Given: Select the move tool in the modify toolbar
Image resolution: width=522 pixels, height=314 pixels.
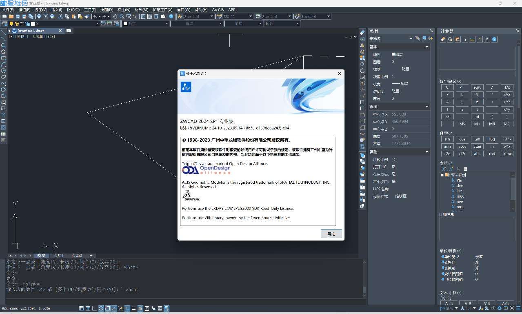Looking at the screenshot, I should point(362,64).
